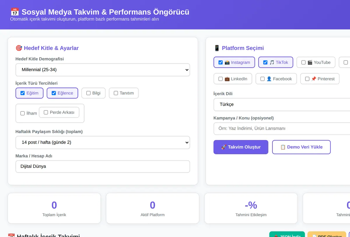Open the Hedef Kitle Demografisi dropdown

(103, 70)
